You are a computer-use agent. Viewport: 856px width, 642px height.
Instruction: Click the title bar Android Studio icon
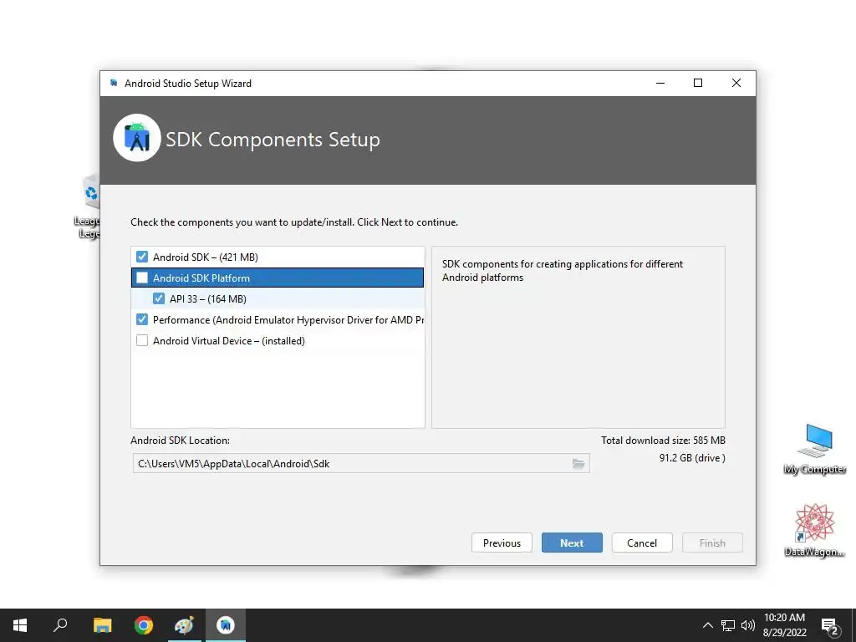pyautogui.click(x=114, y=83)
